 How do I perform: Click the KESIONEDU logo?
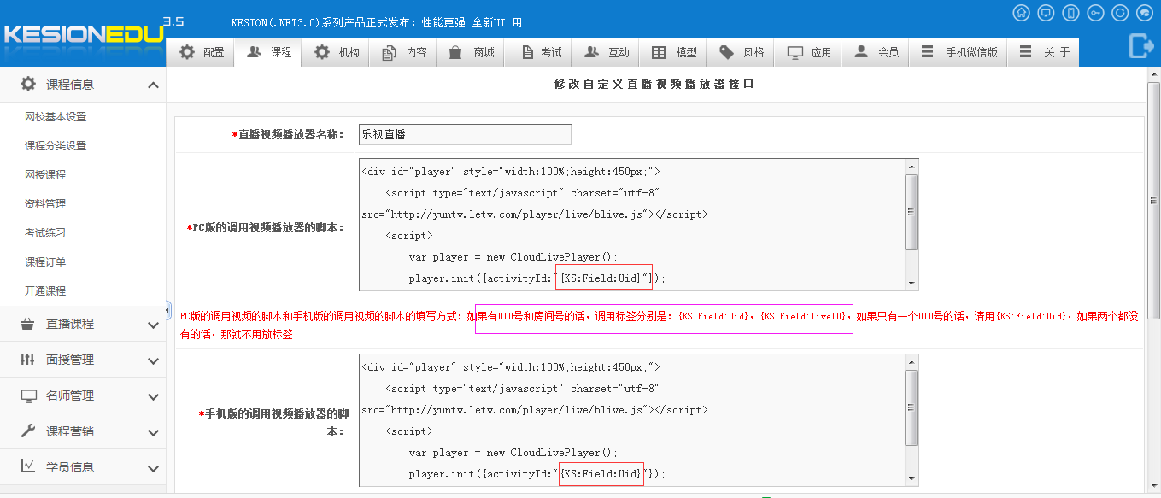82,35
